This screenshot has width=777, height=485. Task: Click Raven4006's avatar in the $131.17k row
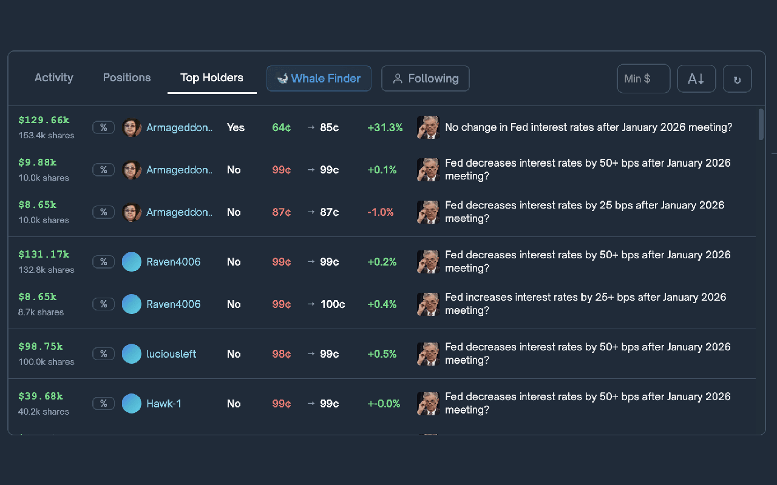(132, 262)
